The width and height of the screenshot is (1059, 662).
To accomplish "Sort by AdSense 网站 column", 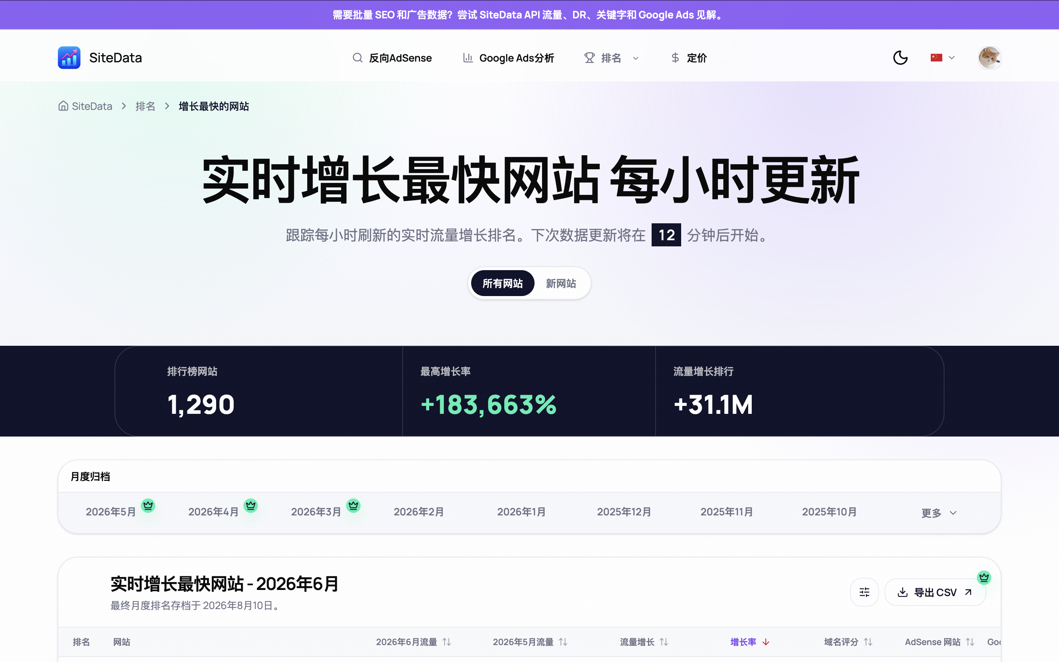I will (x=940, y=642).
